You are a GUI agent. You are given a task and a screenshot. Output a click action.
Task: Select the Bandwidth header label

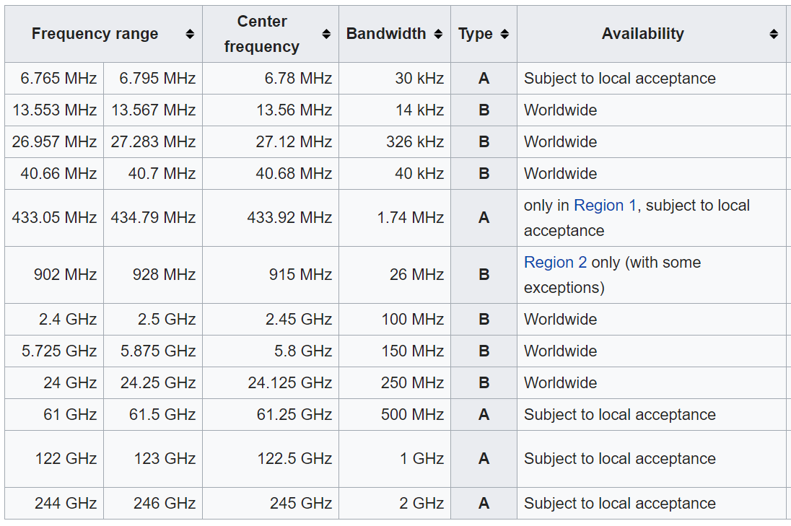pyautogui.click(x=385, y=34)
